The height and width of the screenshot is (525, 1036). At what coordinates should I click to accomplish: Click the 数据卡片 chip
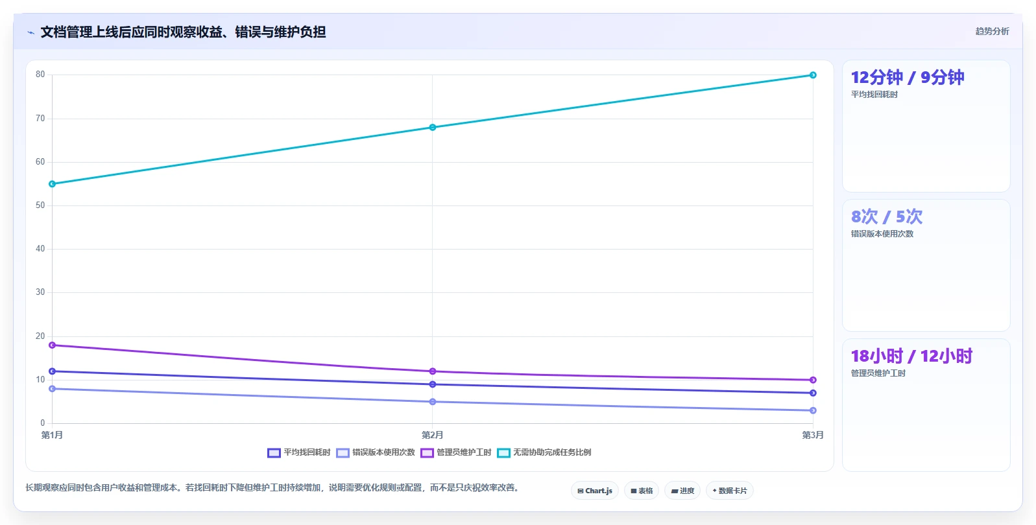pyautogui.click(x=730, y=491)
